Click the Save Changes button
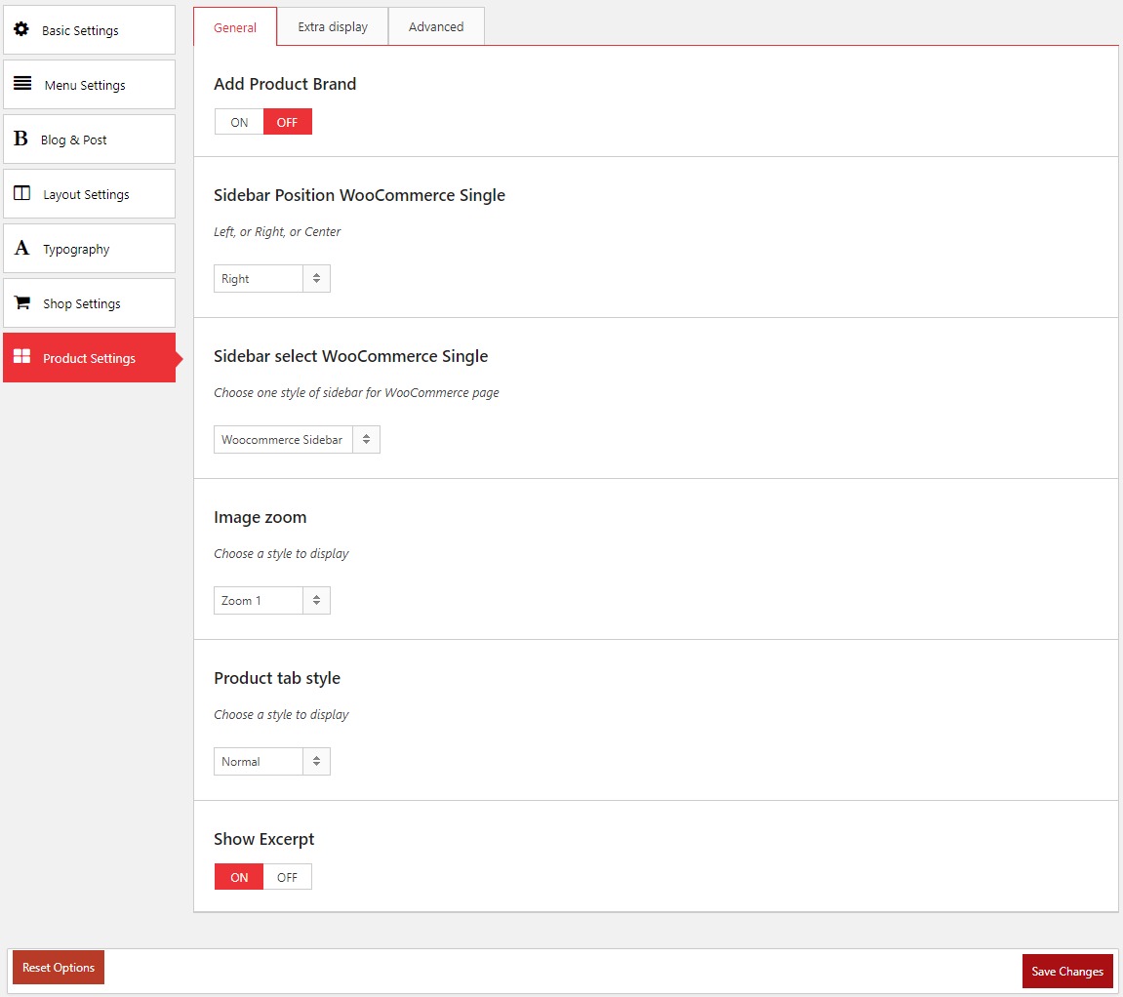The image size is (1123, 997). [x=1067, y=971]
